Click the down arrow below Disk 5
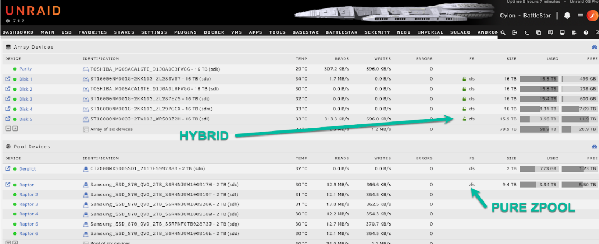Image resolution: width=599 pixels, height=244 pixels. (8, 129)
